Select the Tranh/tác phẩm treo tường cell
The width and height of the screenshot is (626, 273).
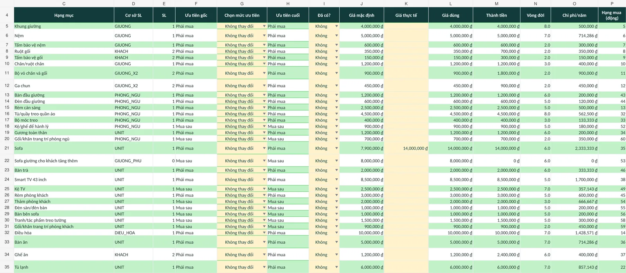coord(64,220)
